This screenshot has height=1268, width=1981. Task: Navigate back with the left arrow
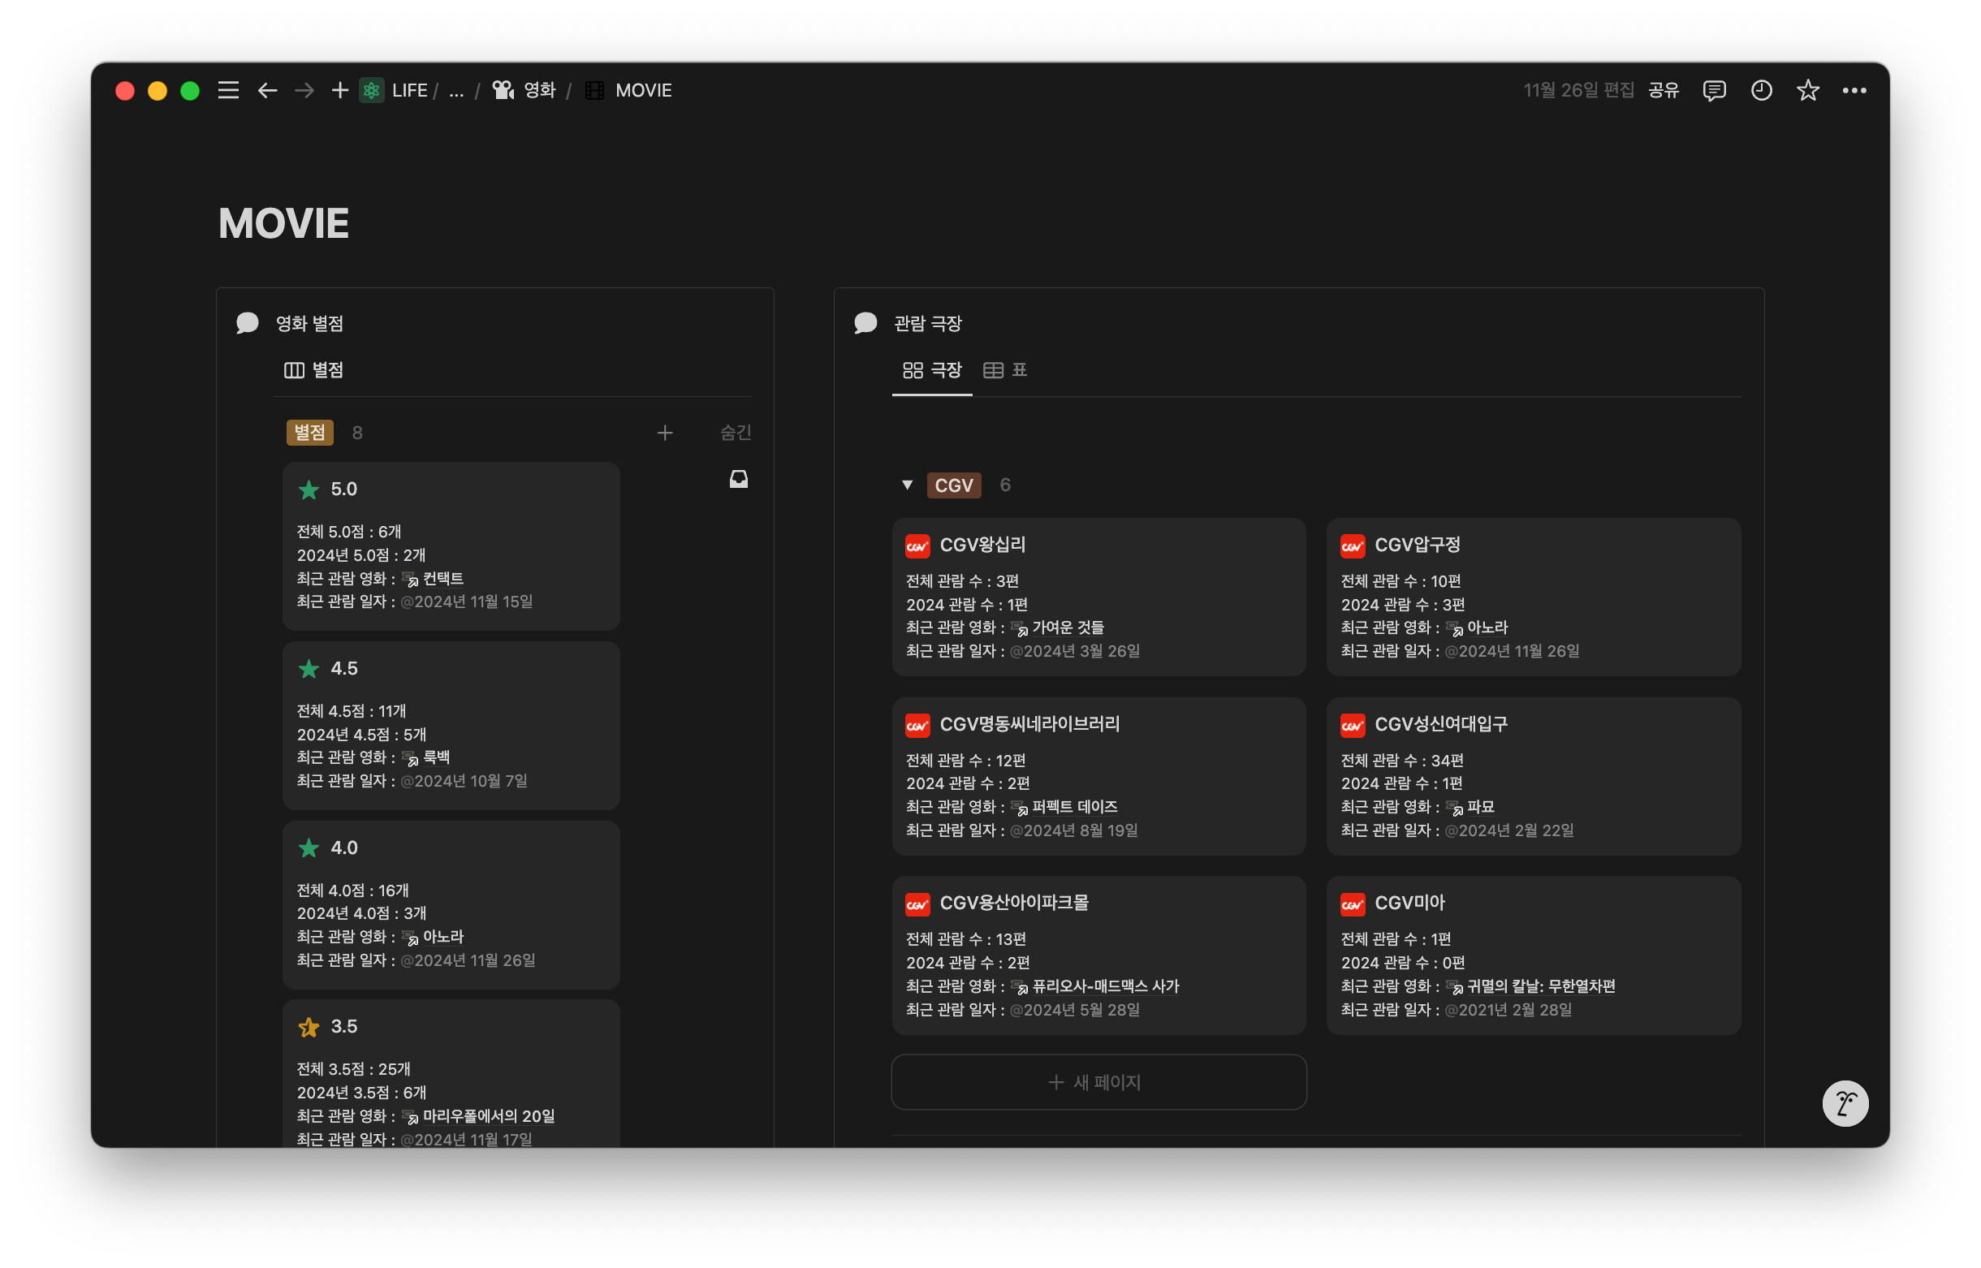267,91
